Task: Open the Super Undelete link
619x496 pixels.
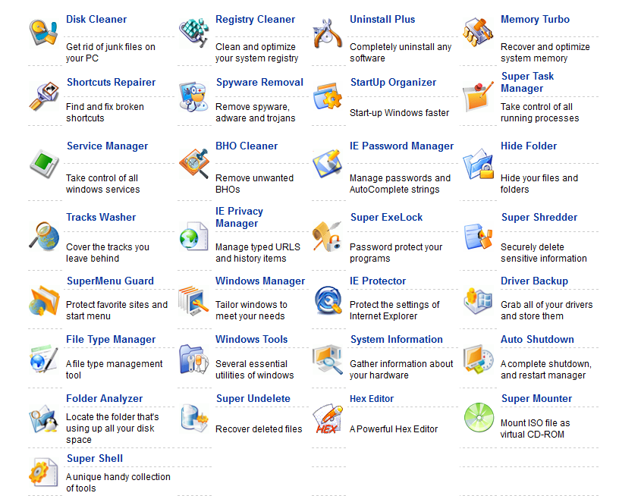Action: pyautogui.click(x=253, y=398)
